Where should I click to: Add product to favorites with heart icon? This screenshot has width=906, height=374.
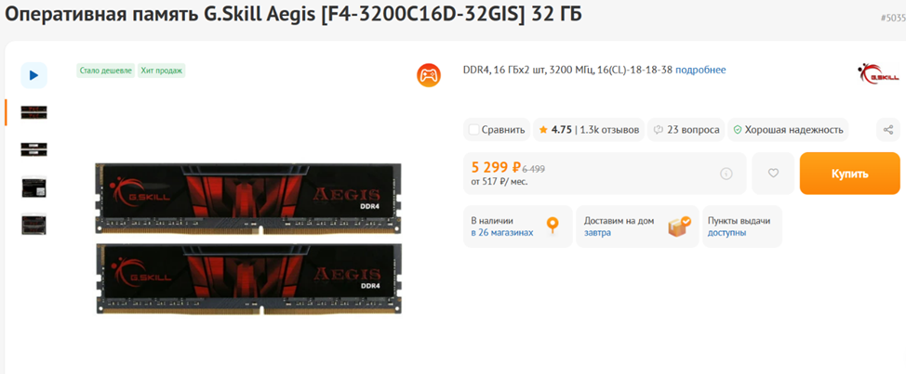pyautogui.click(x=773, y=174)
